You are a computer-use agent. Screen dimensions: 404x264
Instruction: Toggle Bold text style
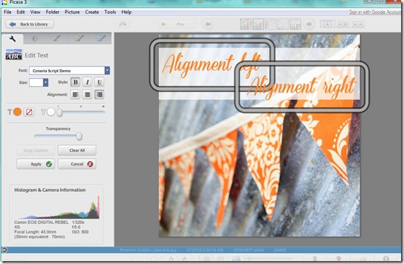pos(76,82)
